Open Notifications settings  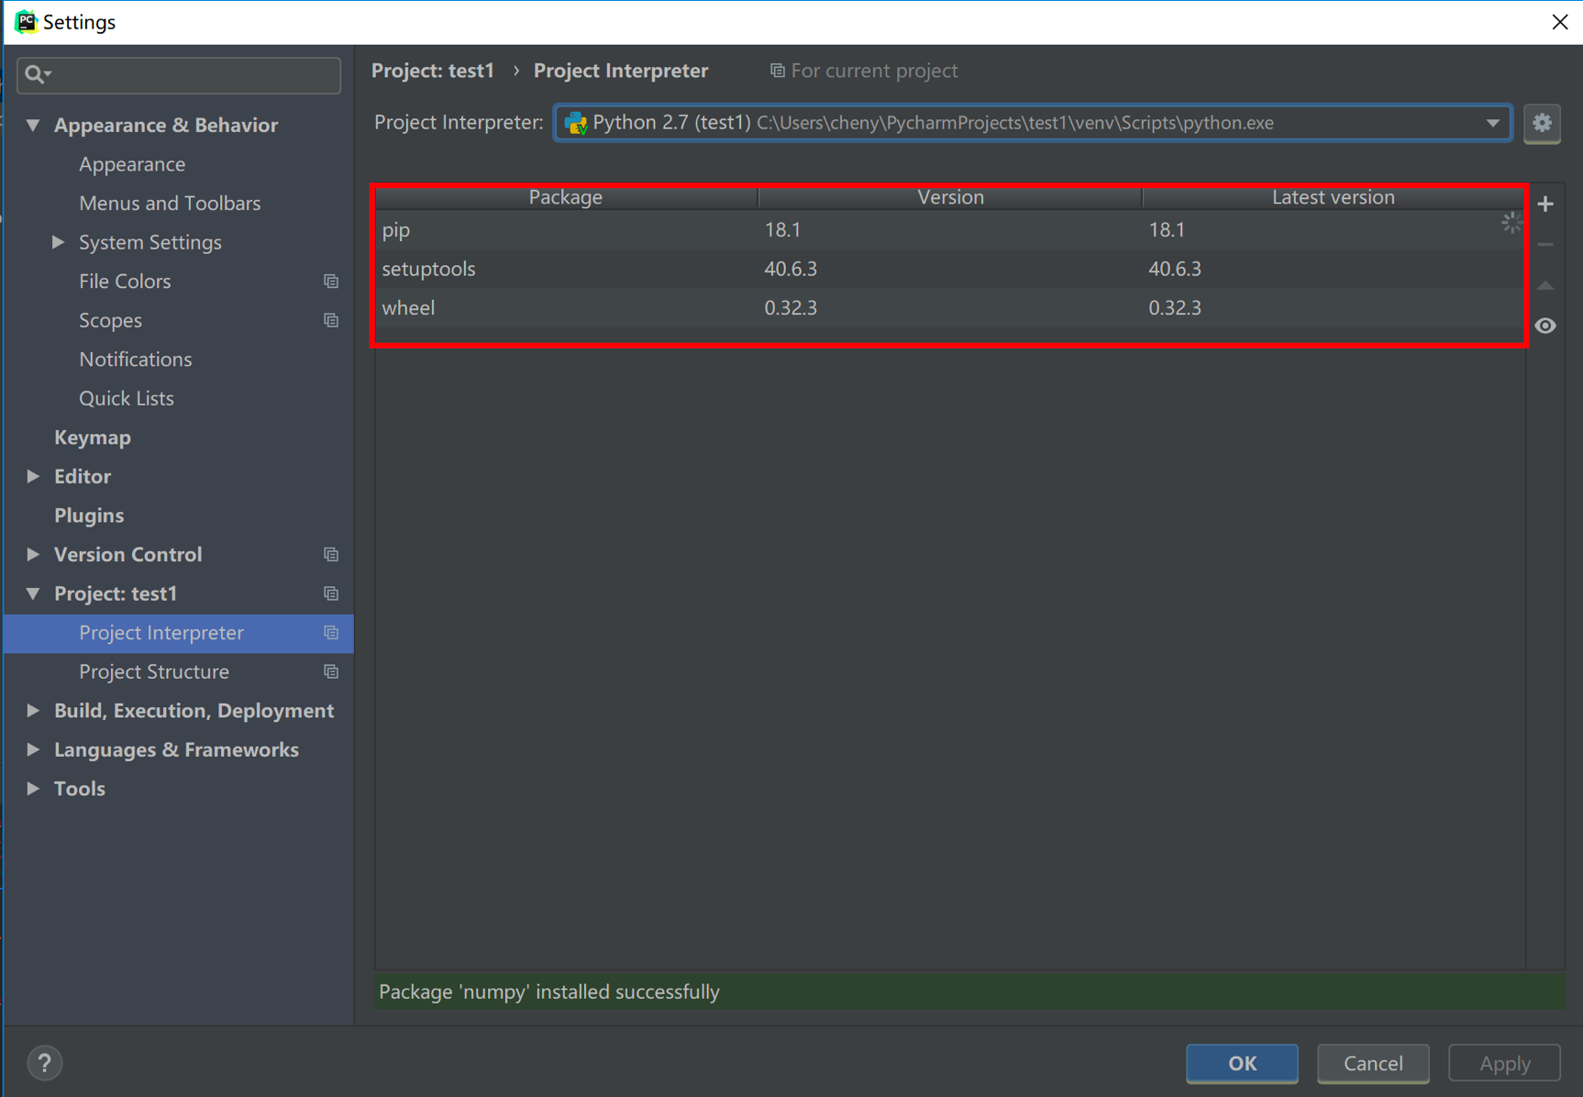(x=136, y=360)
